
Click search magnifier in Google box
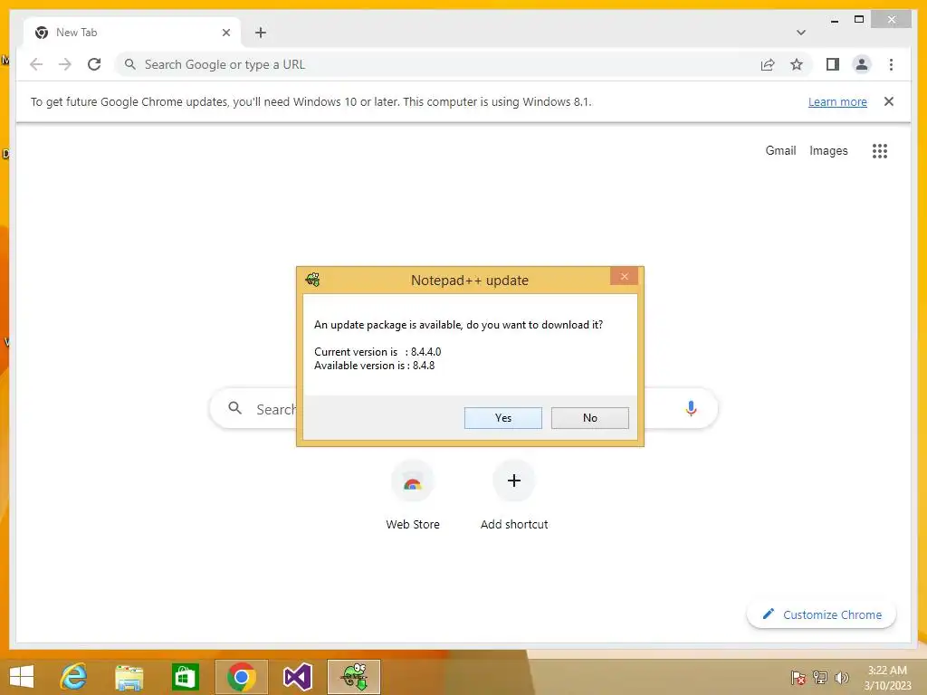coord(234,408)
